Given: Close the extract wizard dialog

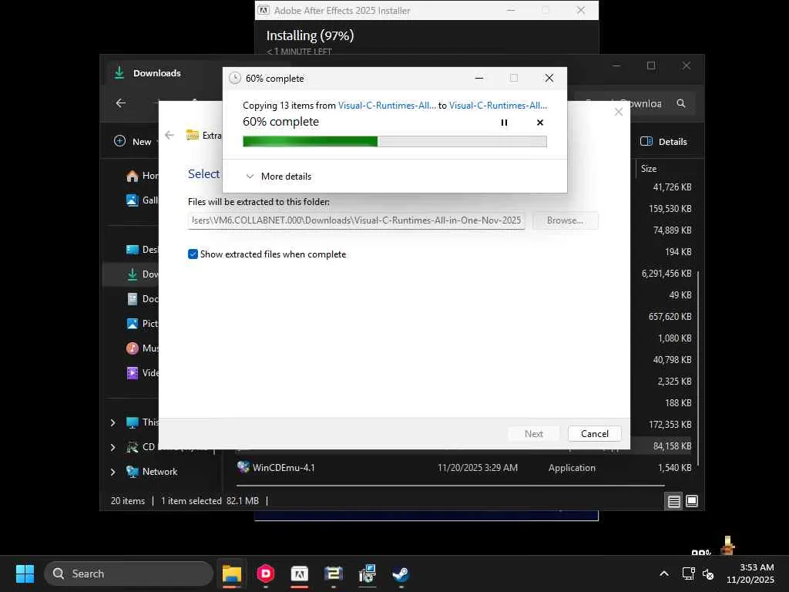Looking at the screenshot, I should click(619, 112).
